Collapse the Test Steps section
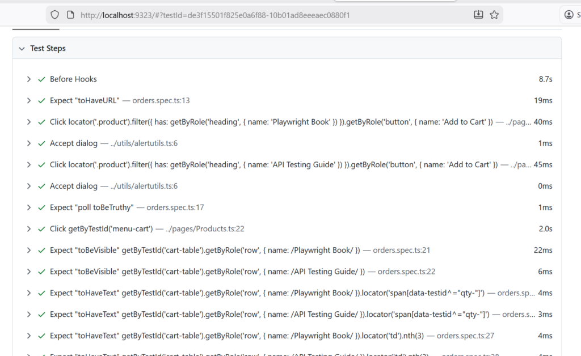The height and width of the screenshot is (356, 581). tap(22, 49)
